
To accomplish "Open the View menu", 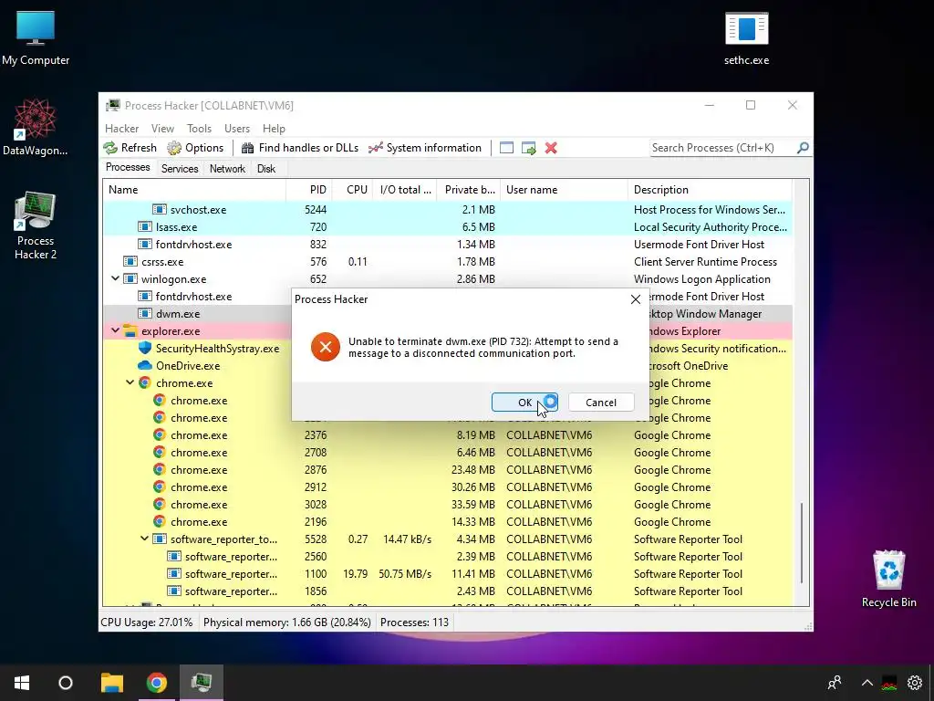I will click(x=162, y=129).
